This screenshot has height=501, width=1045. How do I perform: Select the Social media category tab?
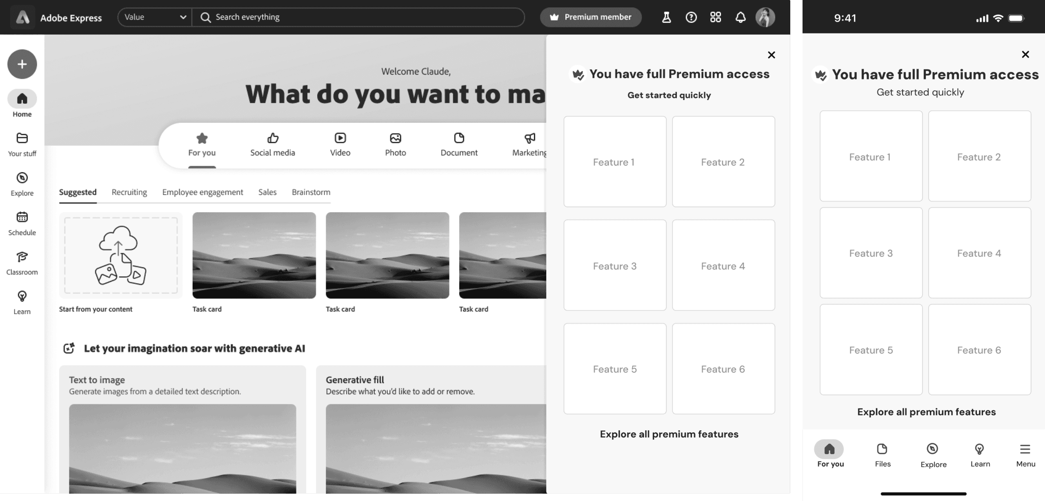click(273, 145)
